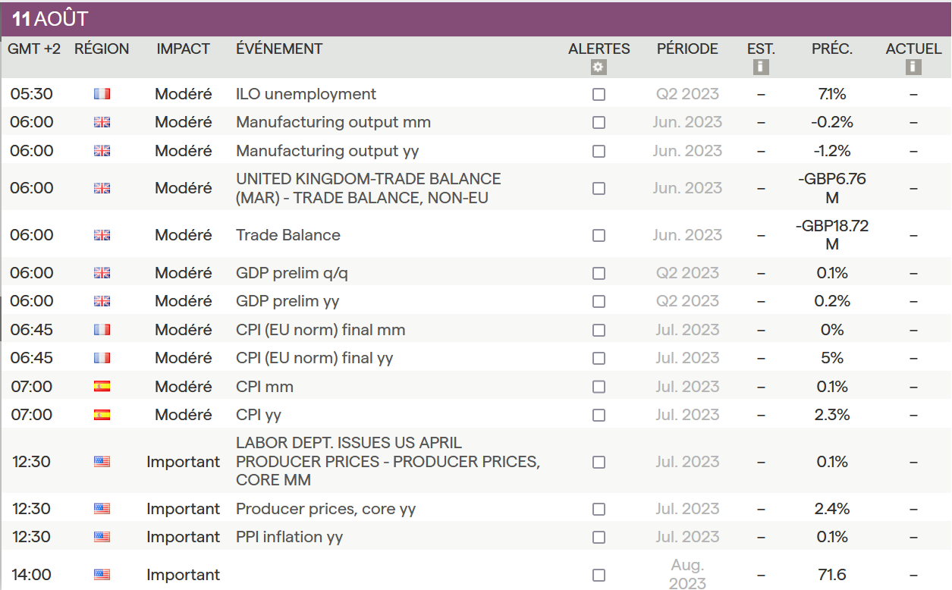952x590 pixels.
Task: Open alerts settings gear icon
Action: (x=599, y=67)
